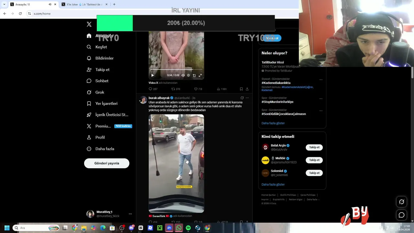Image resolution: width=414 pixels, height=233 pixels.
Task: Repost the tweet with 276 reposts
Action: 176,89
